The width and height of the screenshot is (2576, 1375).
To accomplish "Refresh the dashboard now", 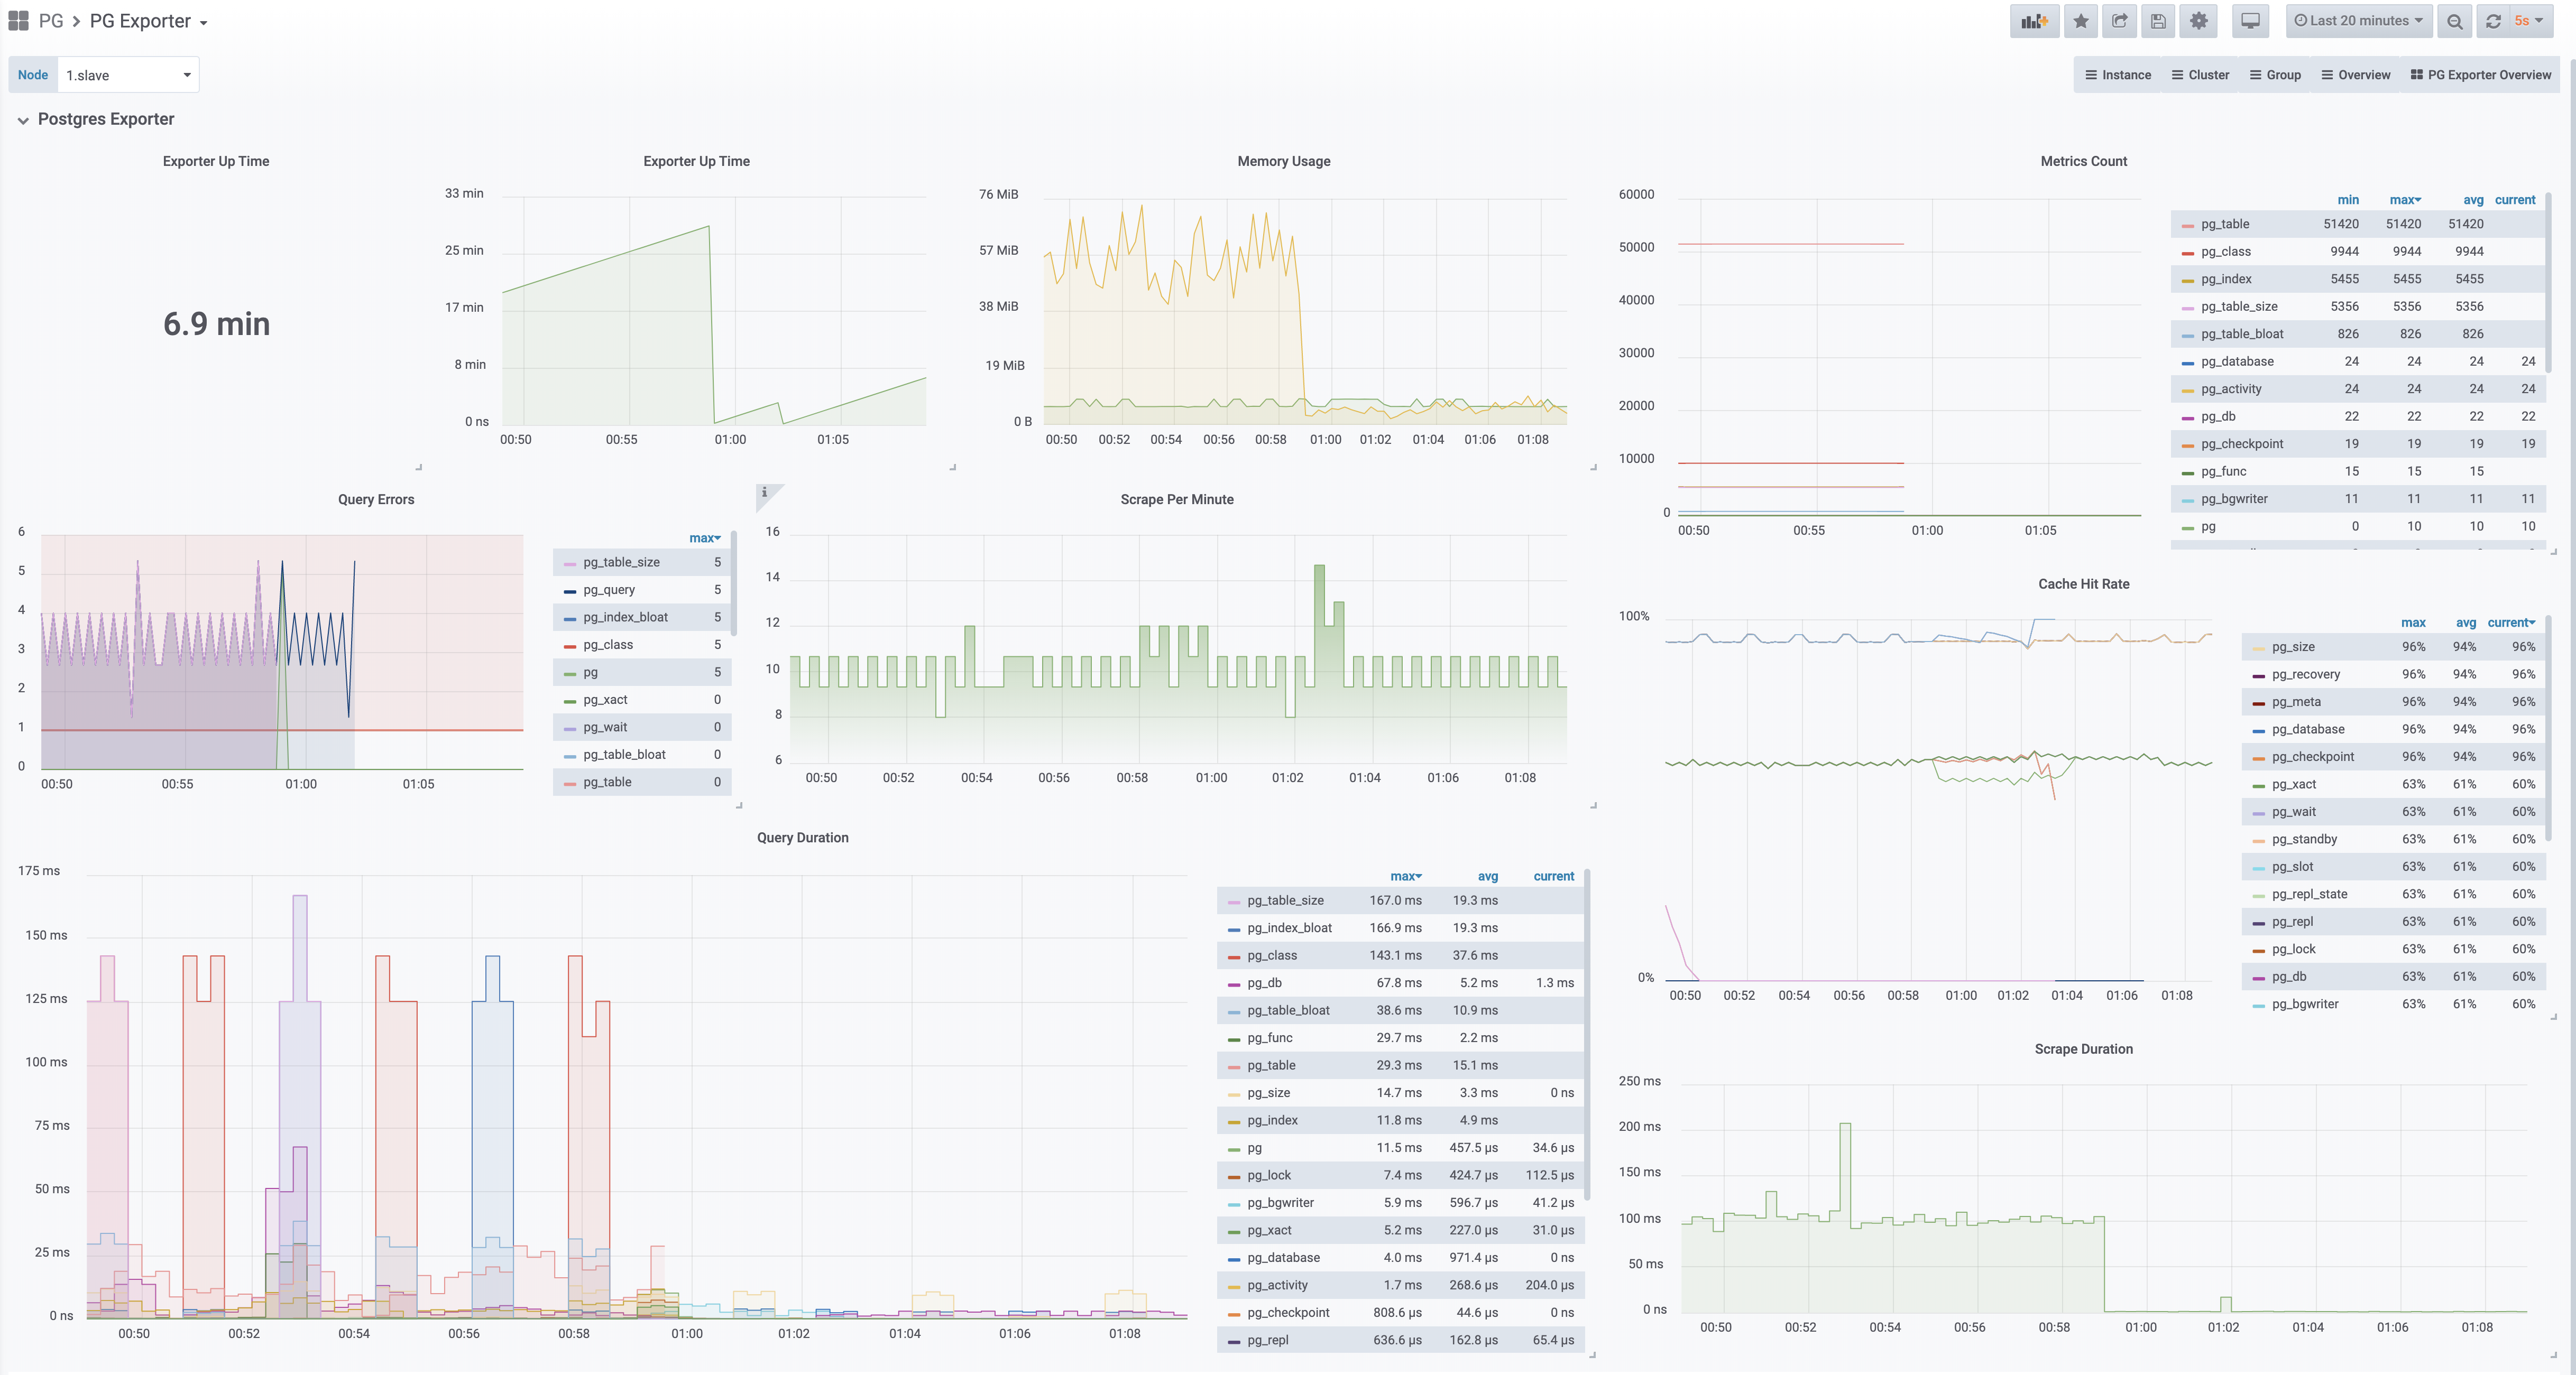I will pyautogui.click(x=2493, y=21).
